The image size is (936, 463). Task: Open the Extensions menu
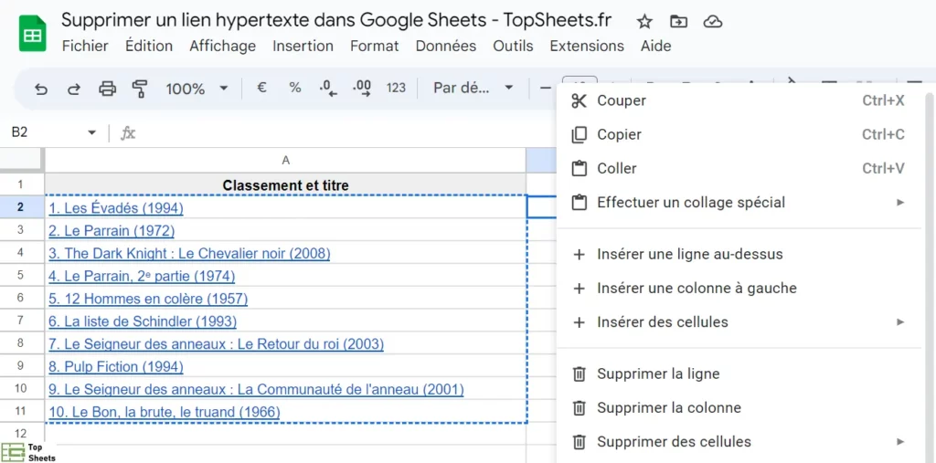tap(587, 46)
